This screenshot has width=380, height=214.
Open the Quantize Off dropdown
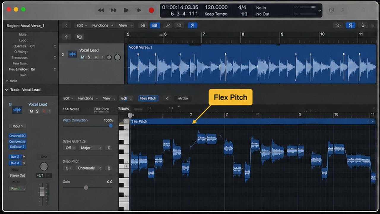click(43, 46)
